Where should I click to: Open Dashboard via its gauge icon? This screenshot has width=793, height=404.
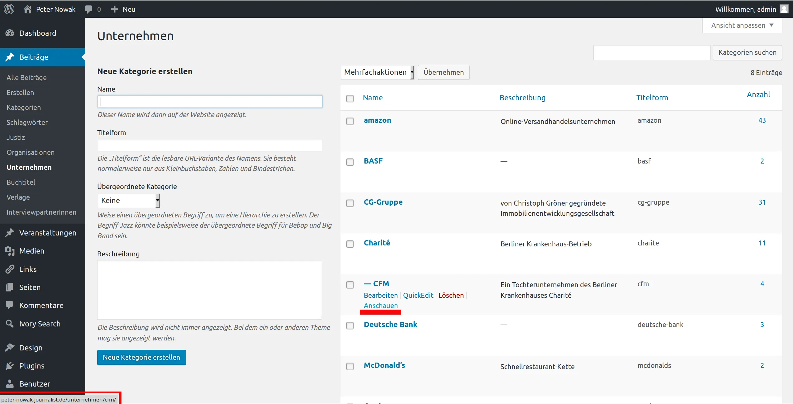[10, 33]
